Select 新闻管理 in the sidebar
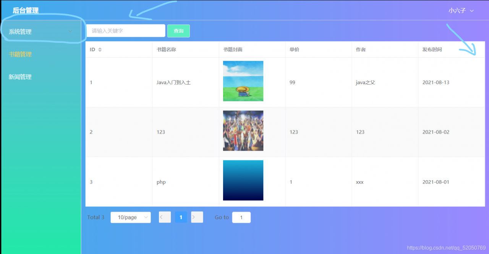This screenshot has width=489, height=254. click(20, 77)
